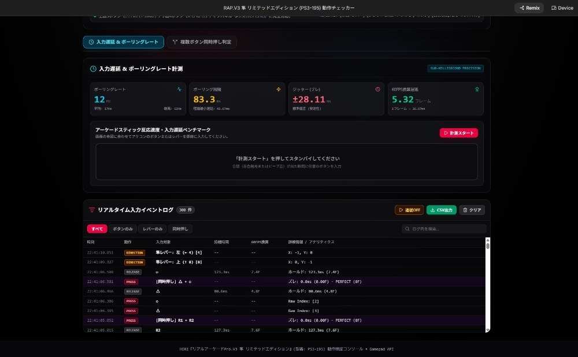Click the green icon on the 60FPS card

coord(477,89)
